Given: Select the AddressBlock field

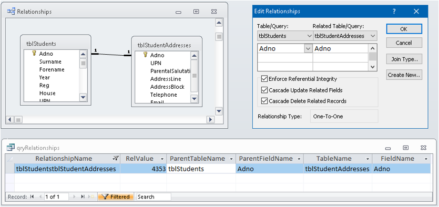Looking at the screenshot, I should 167,87.
